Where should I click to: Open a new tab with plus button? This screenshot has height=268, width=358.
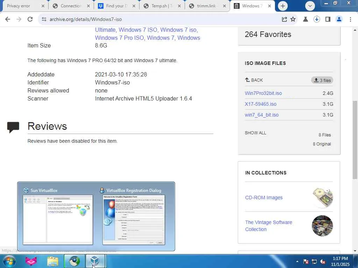pos(282,6)
